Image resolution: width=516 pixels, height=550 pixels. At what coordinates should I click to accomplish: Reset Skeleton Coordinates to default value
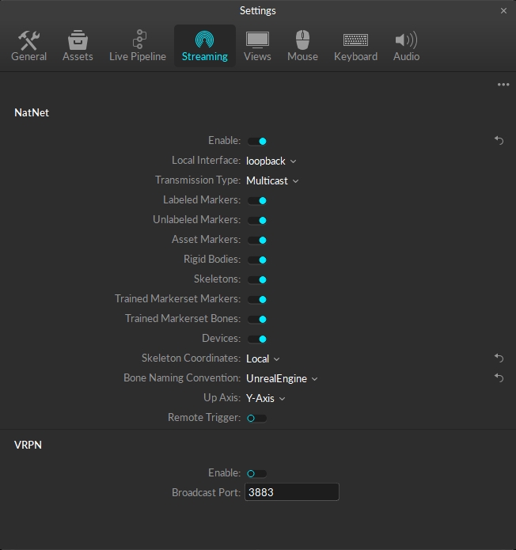pos(499,358)
